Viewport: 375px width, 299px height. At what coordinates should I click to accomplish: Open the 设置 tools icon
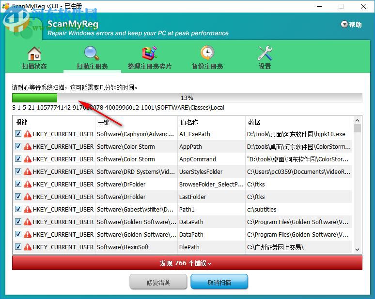point(265,53)
